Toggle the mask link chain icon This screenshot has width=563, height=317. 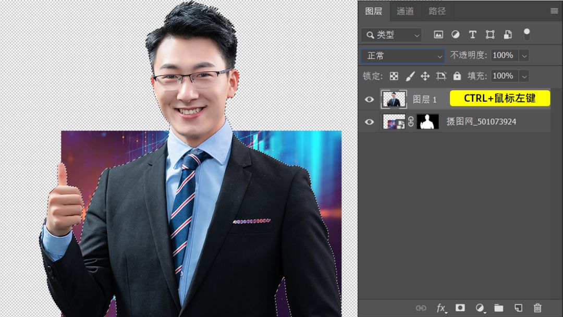411,121
